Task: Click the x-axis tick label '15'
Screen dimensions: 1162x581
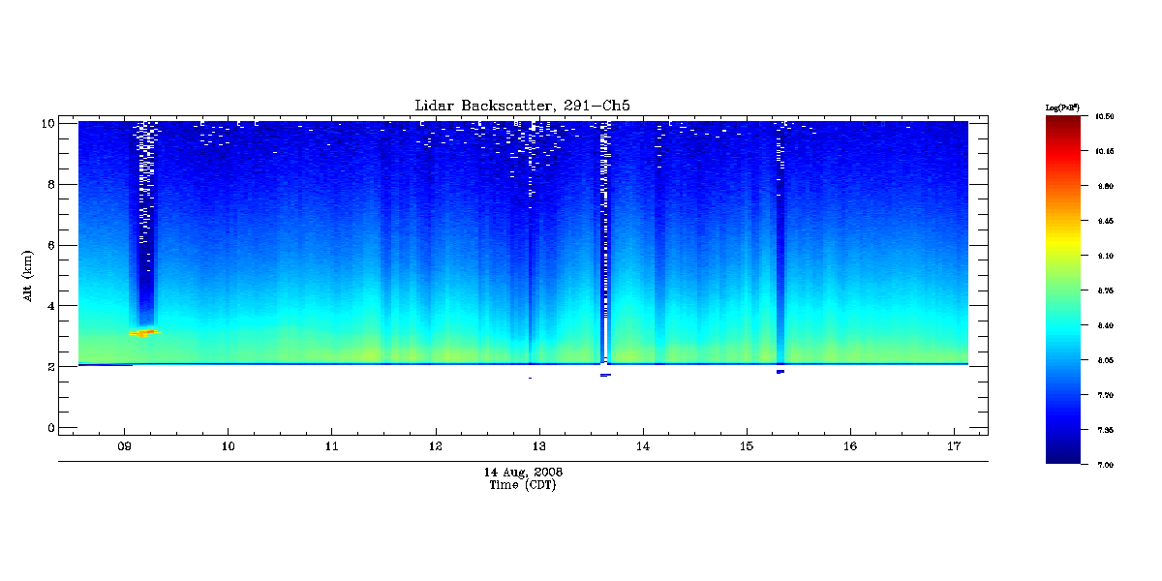Action: click(747, 446)
